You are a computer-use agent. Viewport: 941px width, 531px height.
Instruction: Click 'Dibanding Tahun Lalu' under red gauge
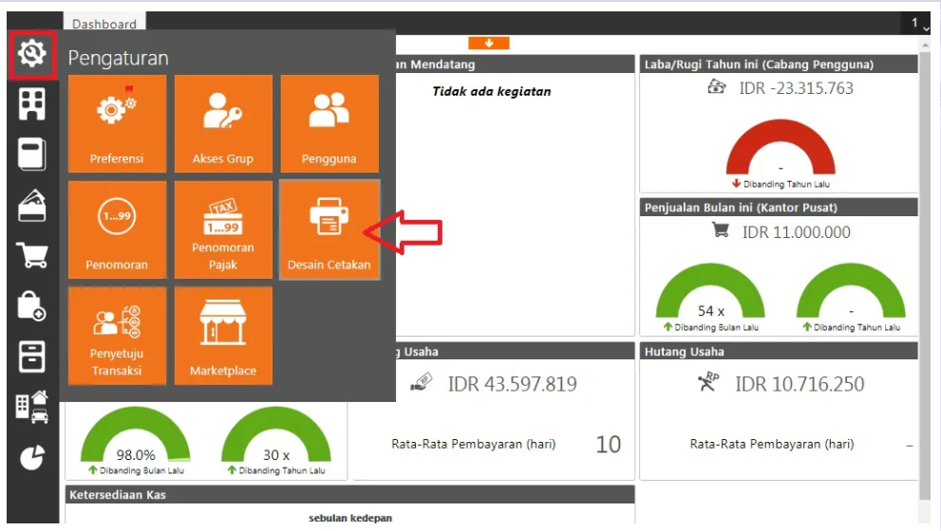[x=786, y=184]
